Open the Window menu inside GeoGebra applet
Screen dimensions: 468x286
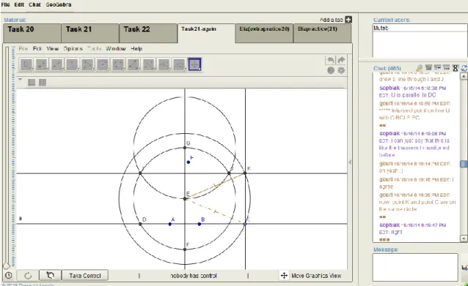tap(116, 48)
